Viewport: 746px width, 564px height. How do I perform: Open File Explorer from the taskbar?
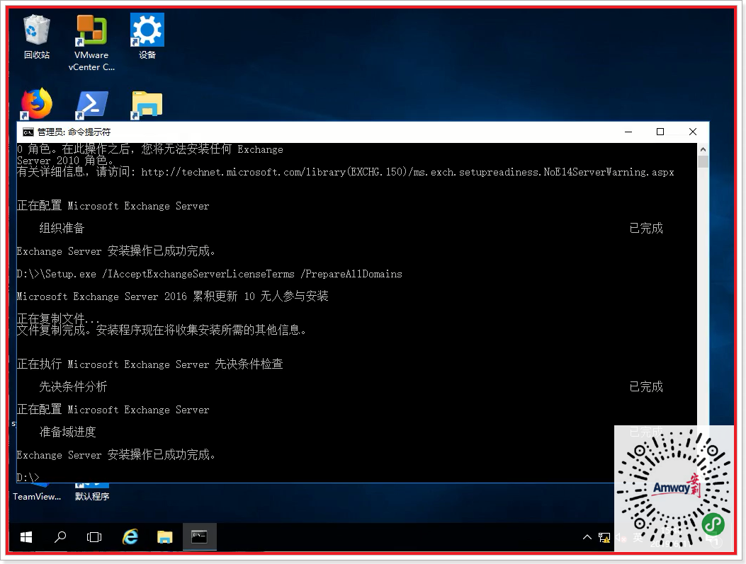(x=164, y=537)
